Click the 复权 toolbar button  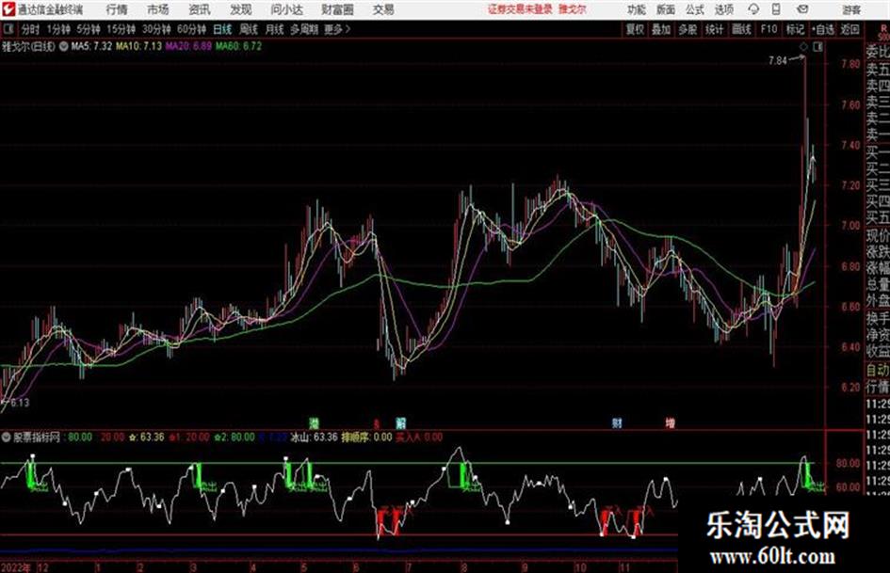(x=635, y=29)
